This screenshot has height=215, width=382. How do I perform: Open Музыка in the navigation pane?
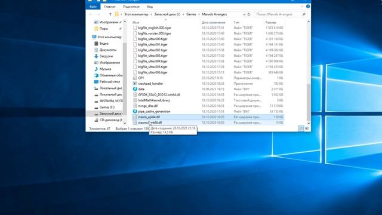pos(105,69)
